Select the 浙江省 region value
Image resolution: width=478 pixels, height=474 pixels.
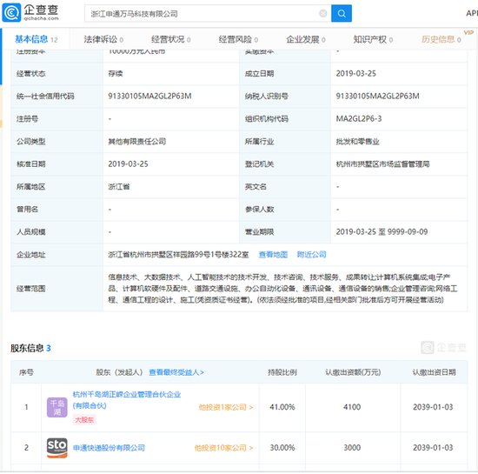119,187
